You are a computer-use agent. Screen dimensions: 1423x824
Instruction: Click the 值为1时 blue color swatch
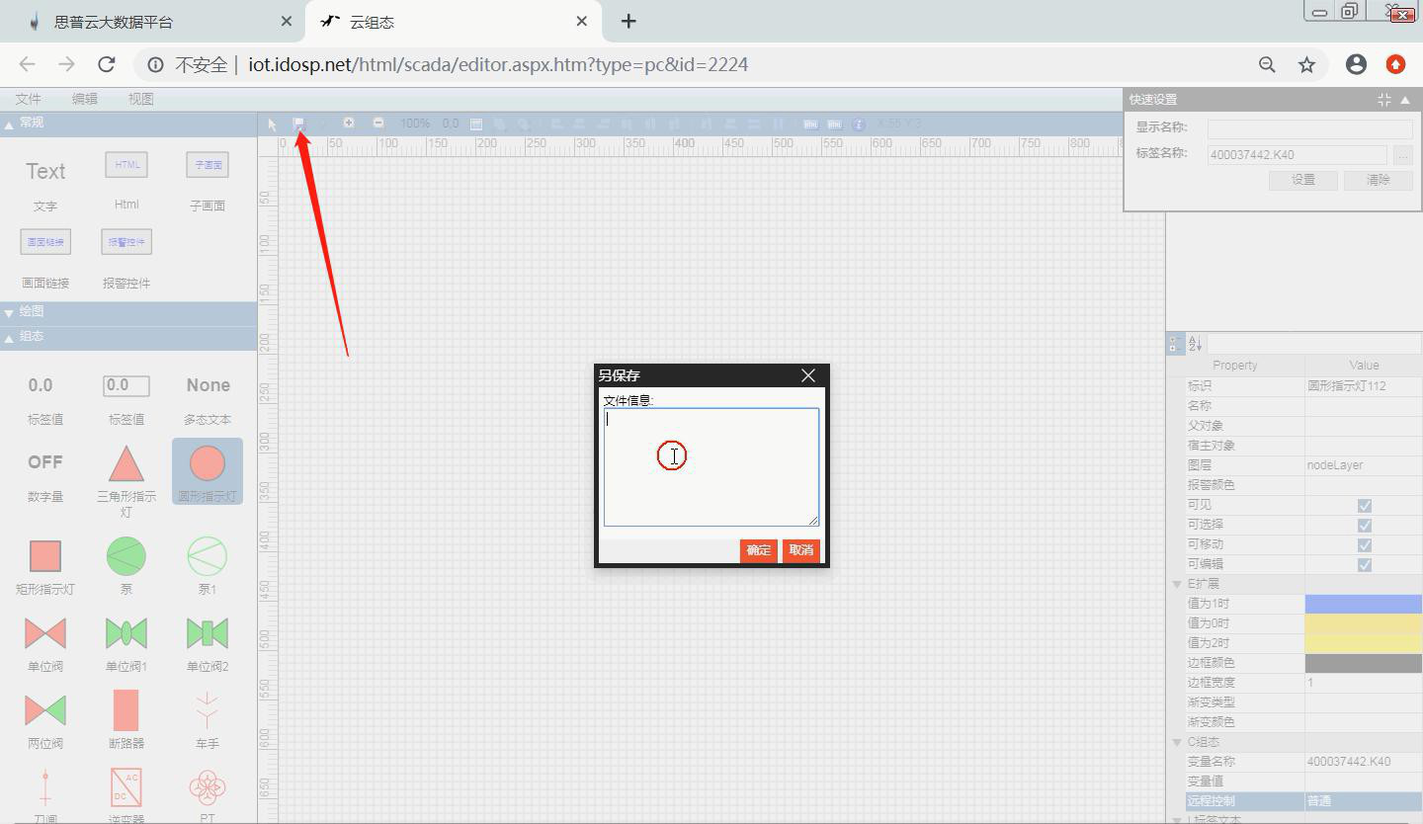[x=1363, y=604]
